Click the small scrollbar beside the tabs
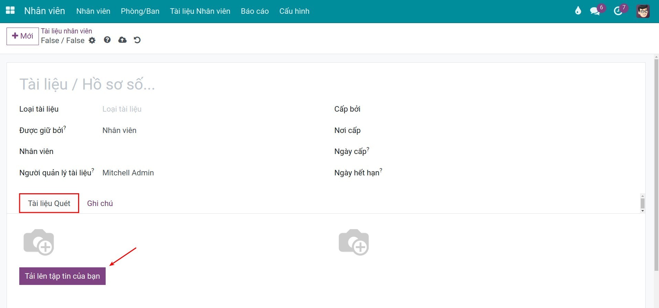659x308 pixels. (642, 203)
